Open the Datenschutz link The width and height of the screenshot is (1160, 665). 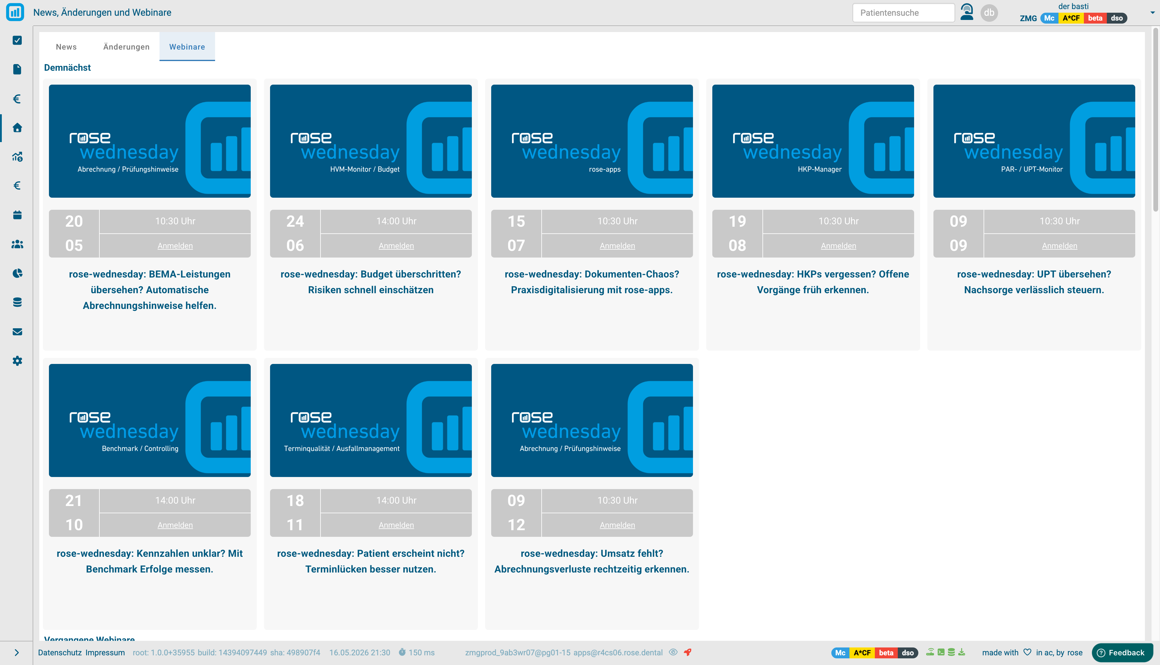(x=60, y=653)
